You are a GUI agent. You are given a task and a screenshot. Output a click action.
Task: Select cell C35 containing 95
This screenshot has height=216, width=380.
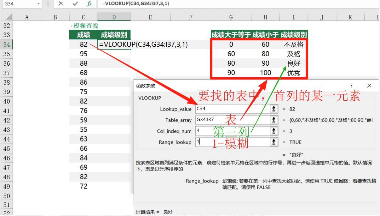click(83, 54)
